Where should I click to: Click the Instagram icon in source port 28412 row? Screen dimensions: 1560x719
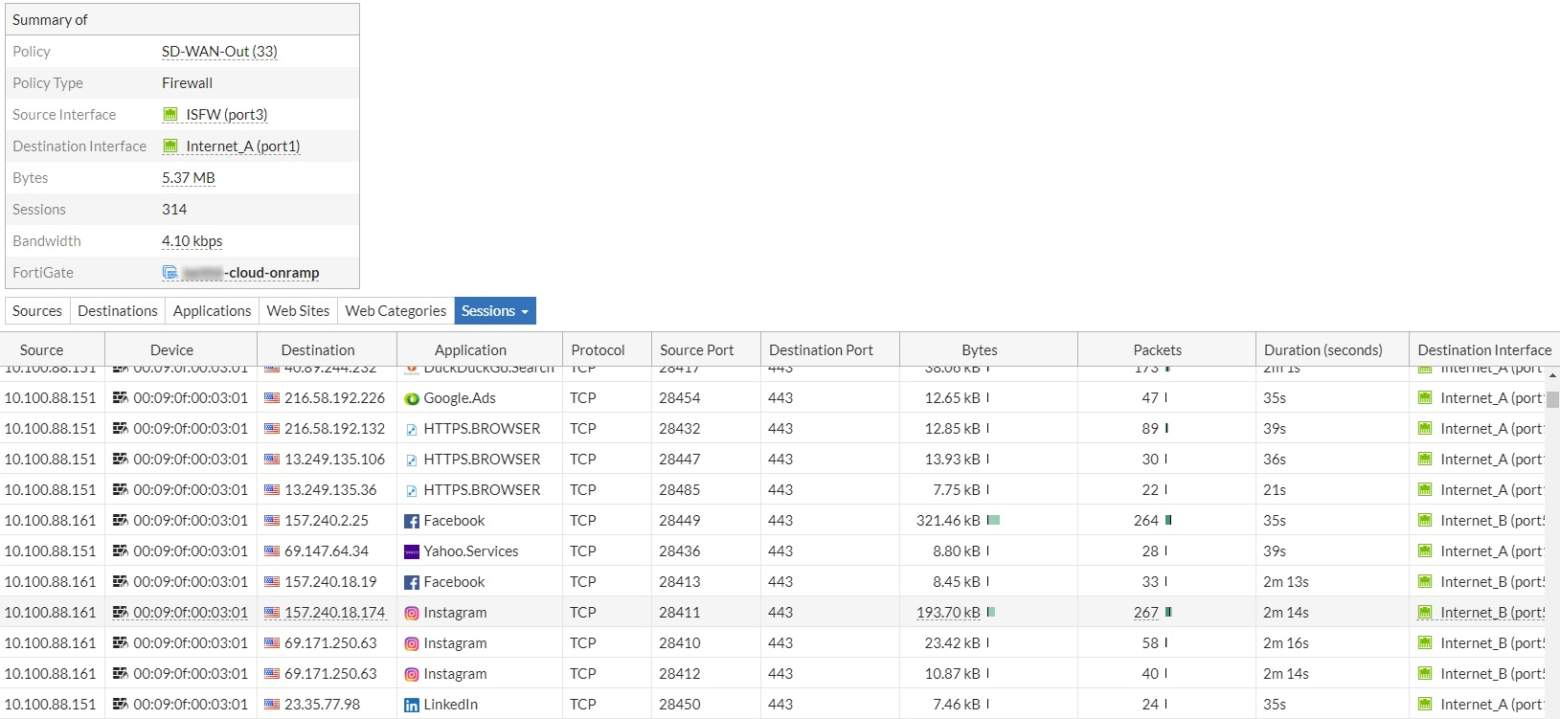(x=412, y=674)
